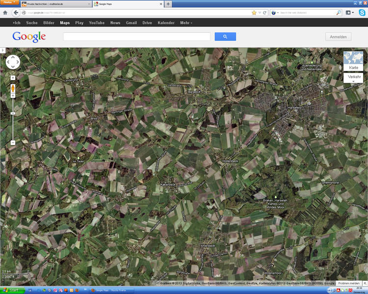Open the Firefox menu button
Screen dimensions: 368x294
[x=9, y=2]
